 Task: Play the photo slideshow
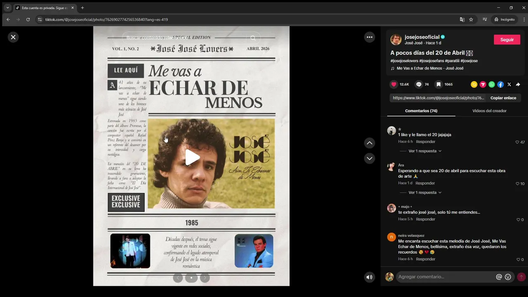point(192,158)
